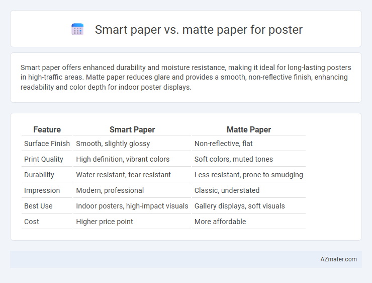372x283 pixels.
Task: Click 'Soft colors, muted tones' cell
Action: (234, 159)
